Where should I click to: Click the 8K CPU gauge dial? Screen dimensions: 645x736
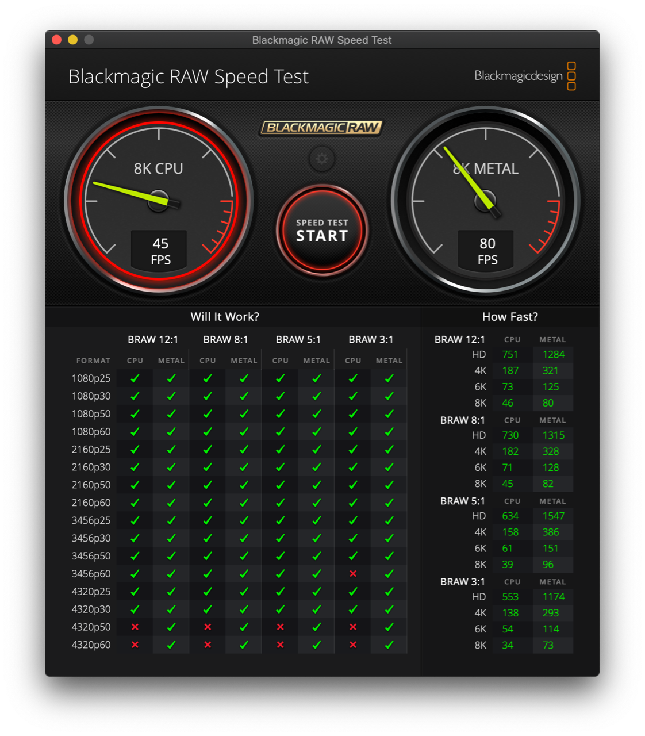[159, 201]
